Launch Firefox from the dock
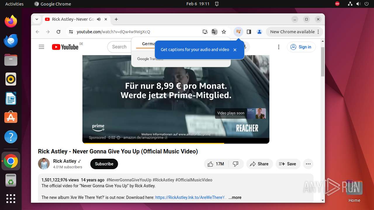The height and width of the screenshot is (210, 374). coord(11,21)
